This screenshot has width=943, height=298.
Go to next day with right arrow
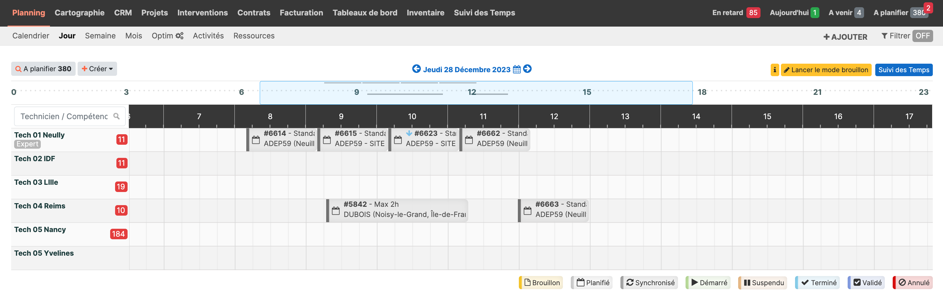pos(527,69)
